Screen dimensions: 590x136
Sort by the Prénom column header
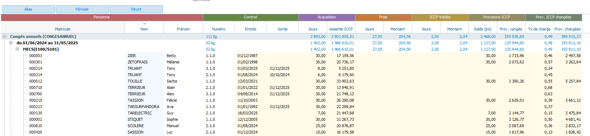coord(183,29)
